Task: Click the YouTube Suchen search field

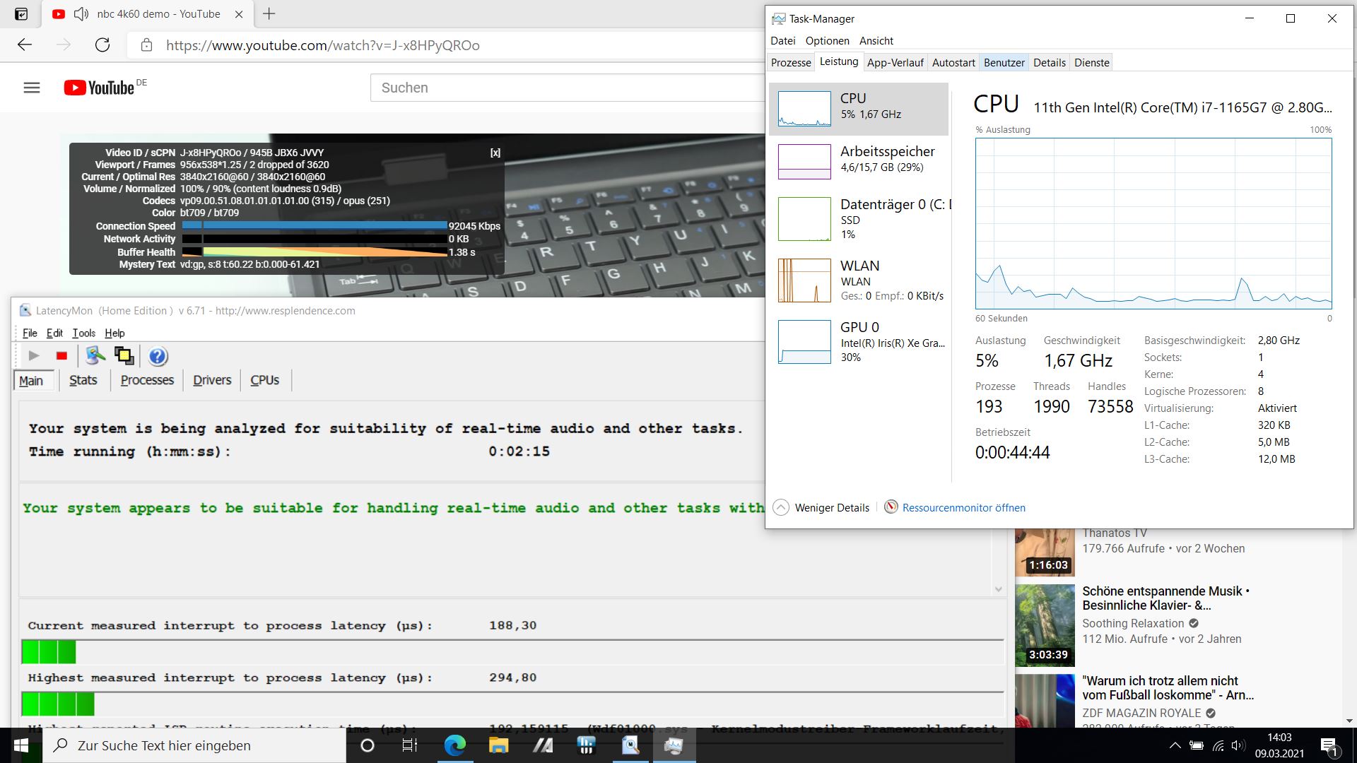Action: [x=565, y=88]
